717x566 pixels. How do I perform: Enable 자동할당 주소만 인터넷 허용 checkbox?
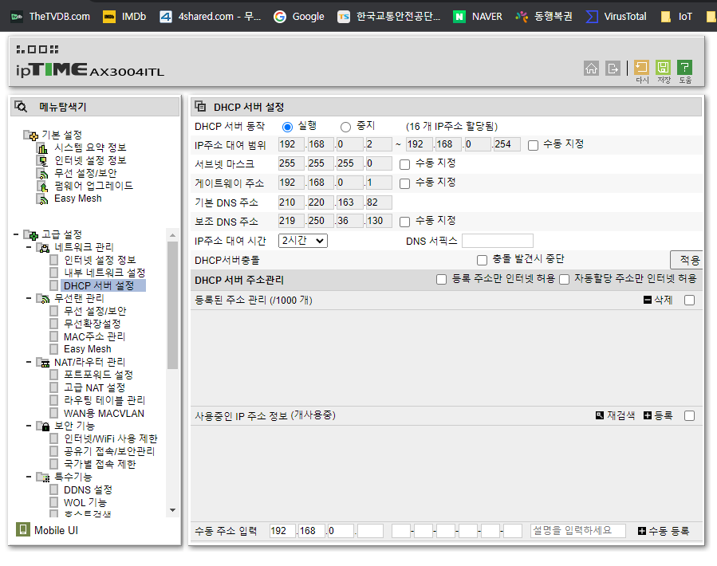tap(565, 279)
